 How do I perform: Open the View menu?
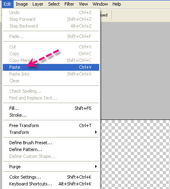[x=83, y=4]
